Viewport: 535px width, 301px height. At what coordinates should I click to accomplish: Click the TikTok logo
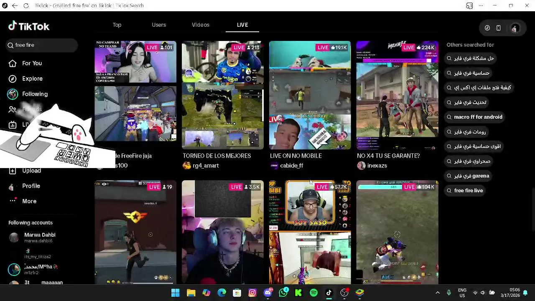[29, 26]
